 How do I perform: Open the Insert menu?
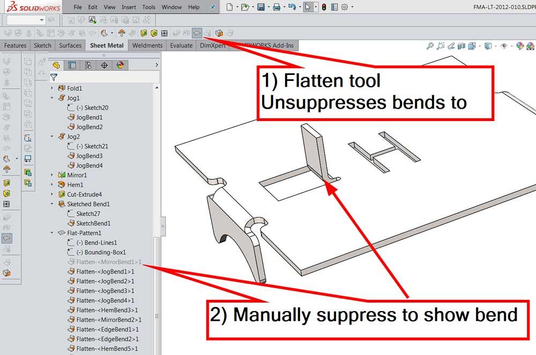tap(129, 7)
